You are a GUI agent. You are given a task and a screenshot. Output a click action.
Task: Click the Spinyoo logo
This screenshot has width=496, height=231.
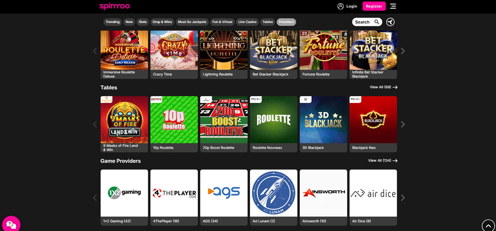tap(114, 6)
